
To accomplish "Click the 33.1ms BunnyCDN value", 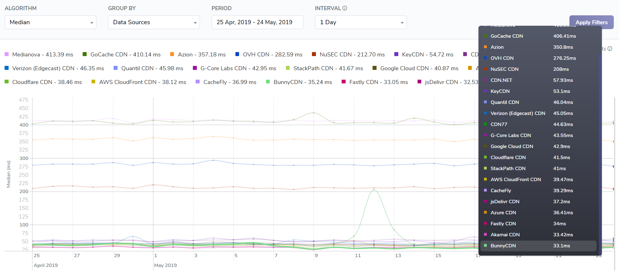I will tap(561, 246).
